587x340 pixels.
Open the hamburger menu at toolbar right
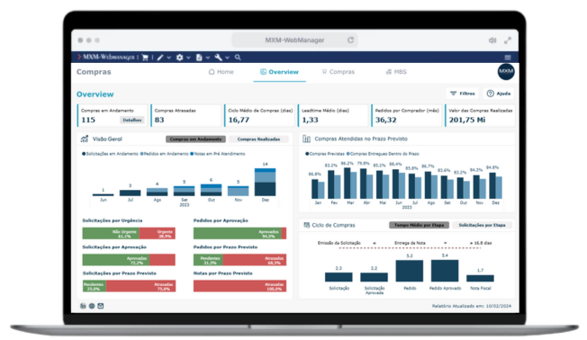coord(508,58)
